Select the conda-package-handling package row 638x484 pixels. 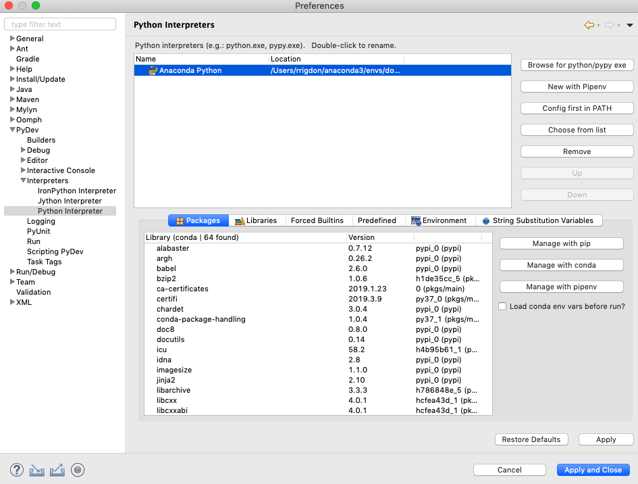click(318, 320)
